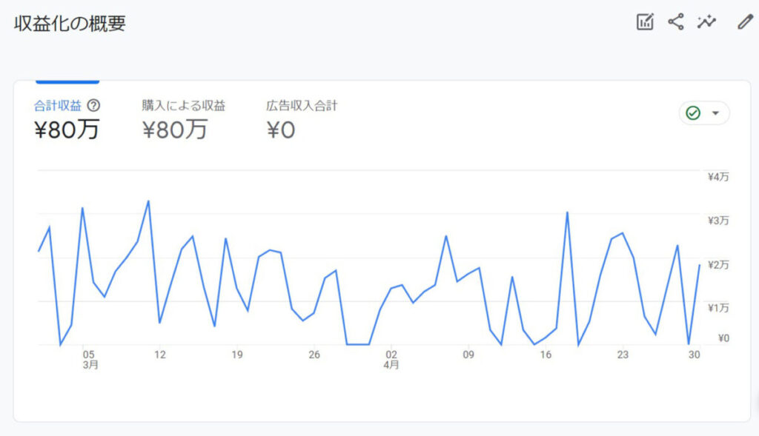759x436 pixels.
Task: Click the highest chart peak before March 12
Action: point(148,201)
